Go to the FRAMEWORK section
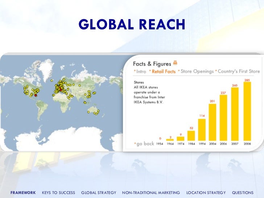 tap(23, 193)
